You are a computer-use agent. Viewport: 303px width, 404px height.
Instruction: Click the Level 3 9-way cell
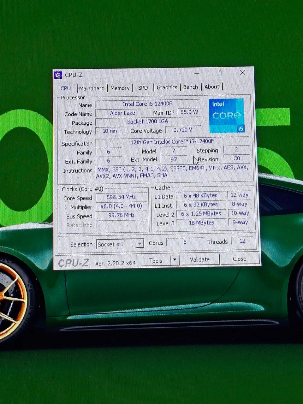coord(240,222)
